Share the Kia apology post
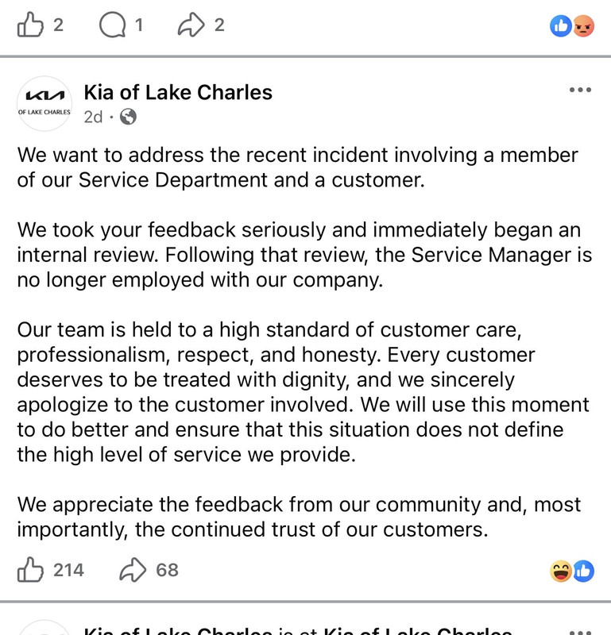The width and height of the screenshot is (611, 635). [133, 570]
